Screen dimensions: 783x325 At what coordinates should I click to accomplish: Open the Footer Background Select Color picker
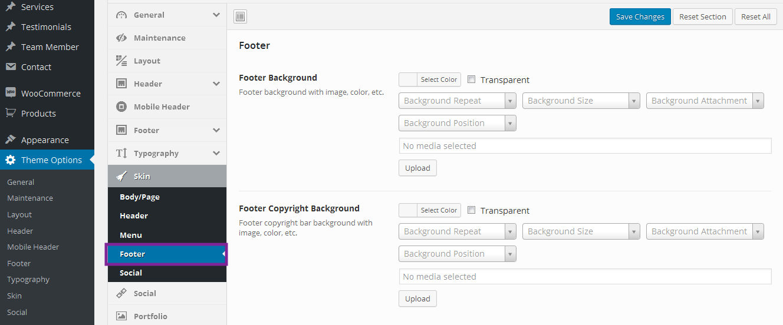(x=430, y=79)
